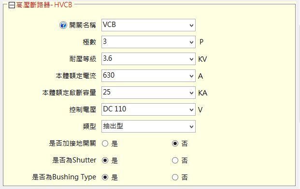The width and height of the screenshot is (300, 189).
Task: Open the 開關名稱 VCB dropdown
Action: [x=148, y=25]
